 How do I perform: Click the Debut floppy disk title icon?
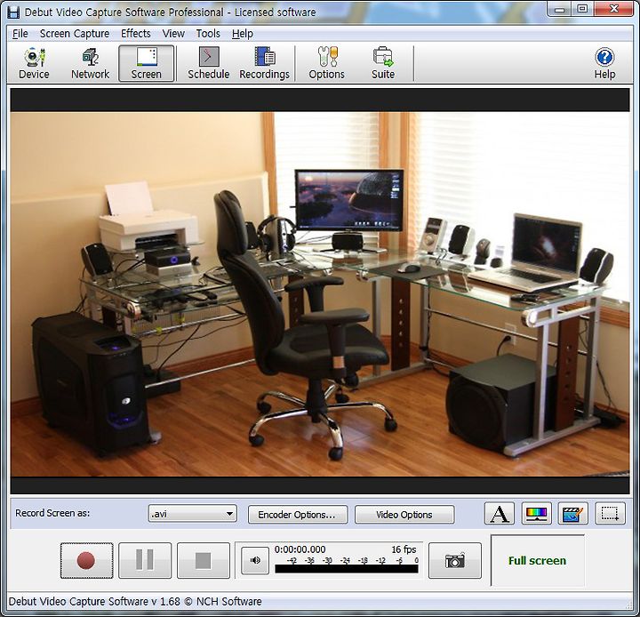[x=13, y=12]
